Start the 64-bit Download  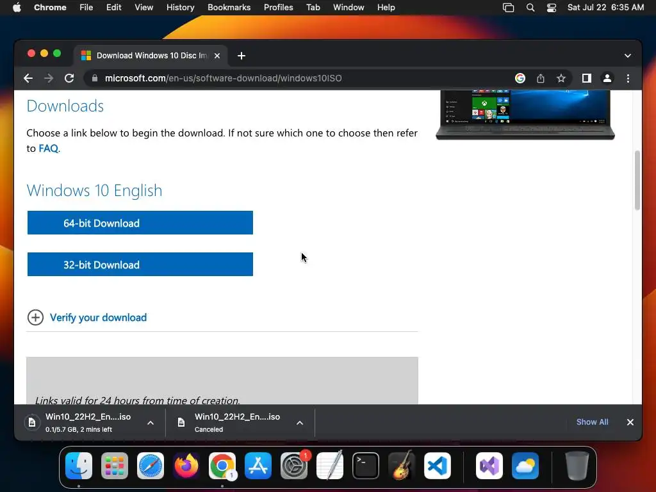(140, 222)
